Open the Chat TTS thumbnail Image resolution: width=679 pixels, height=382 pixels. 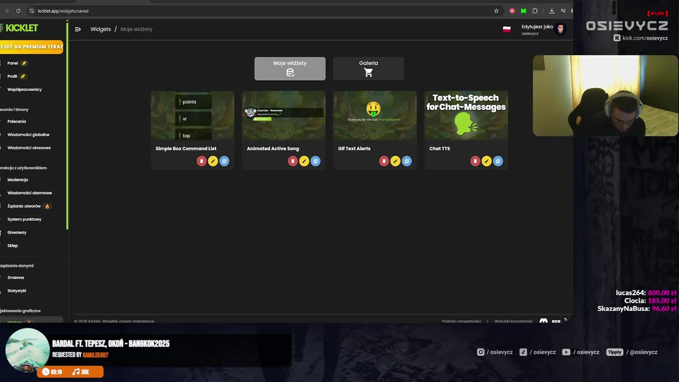[x=466, y=116]
